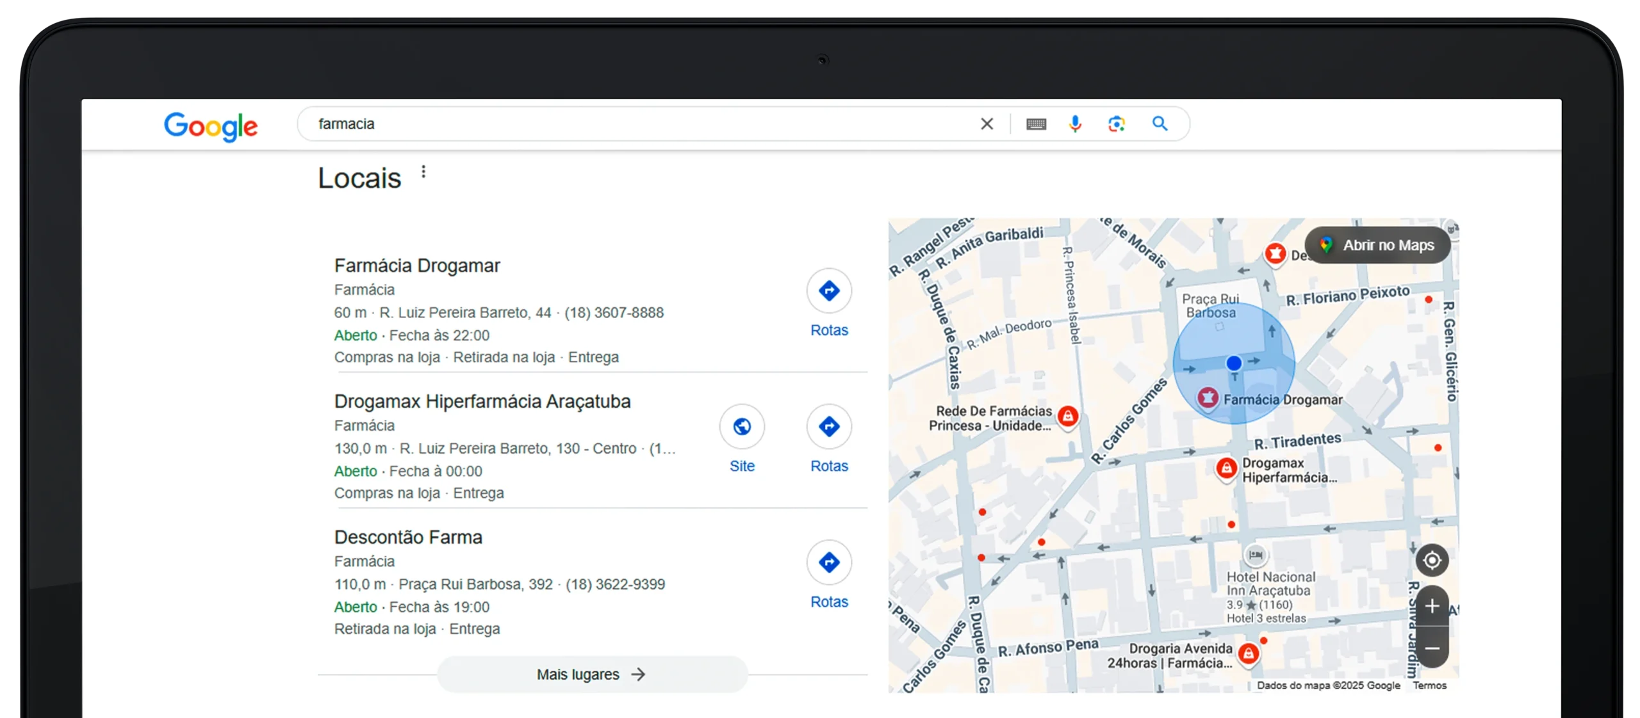Open the on-screen keyboard icon
The width and height of the screenshot is (1640, 718).
(x=1036, y=124)
